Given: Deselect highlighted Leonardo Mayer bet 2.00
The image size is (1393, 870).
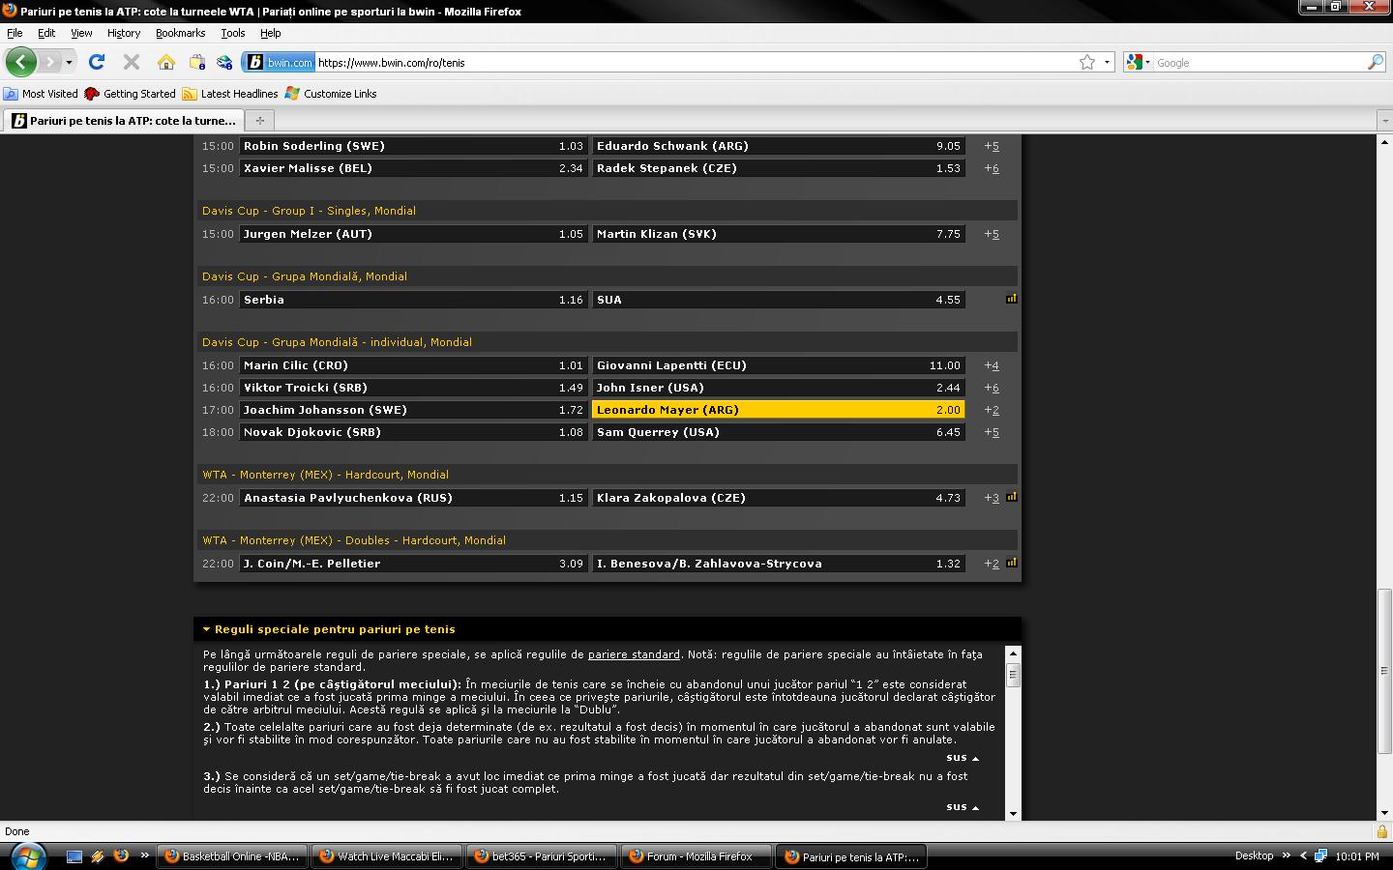Looking at the screenshot, I should (778, 410).
